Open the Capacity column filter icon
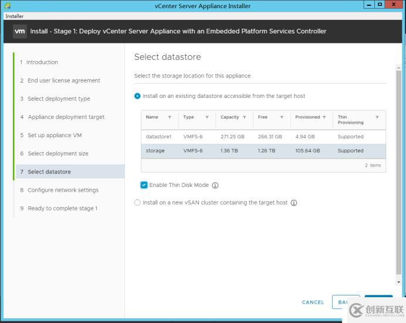This screenshot has width=406, height=323. pyautogui.click(x=244, y=117)
